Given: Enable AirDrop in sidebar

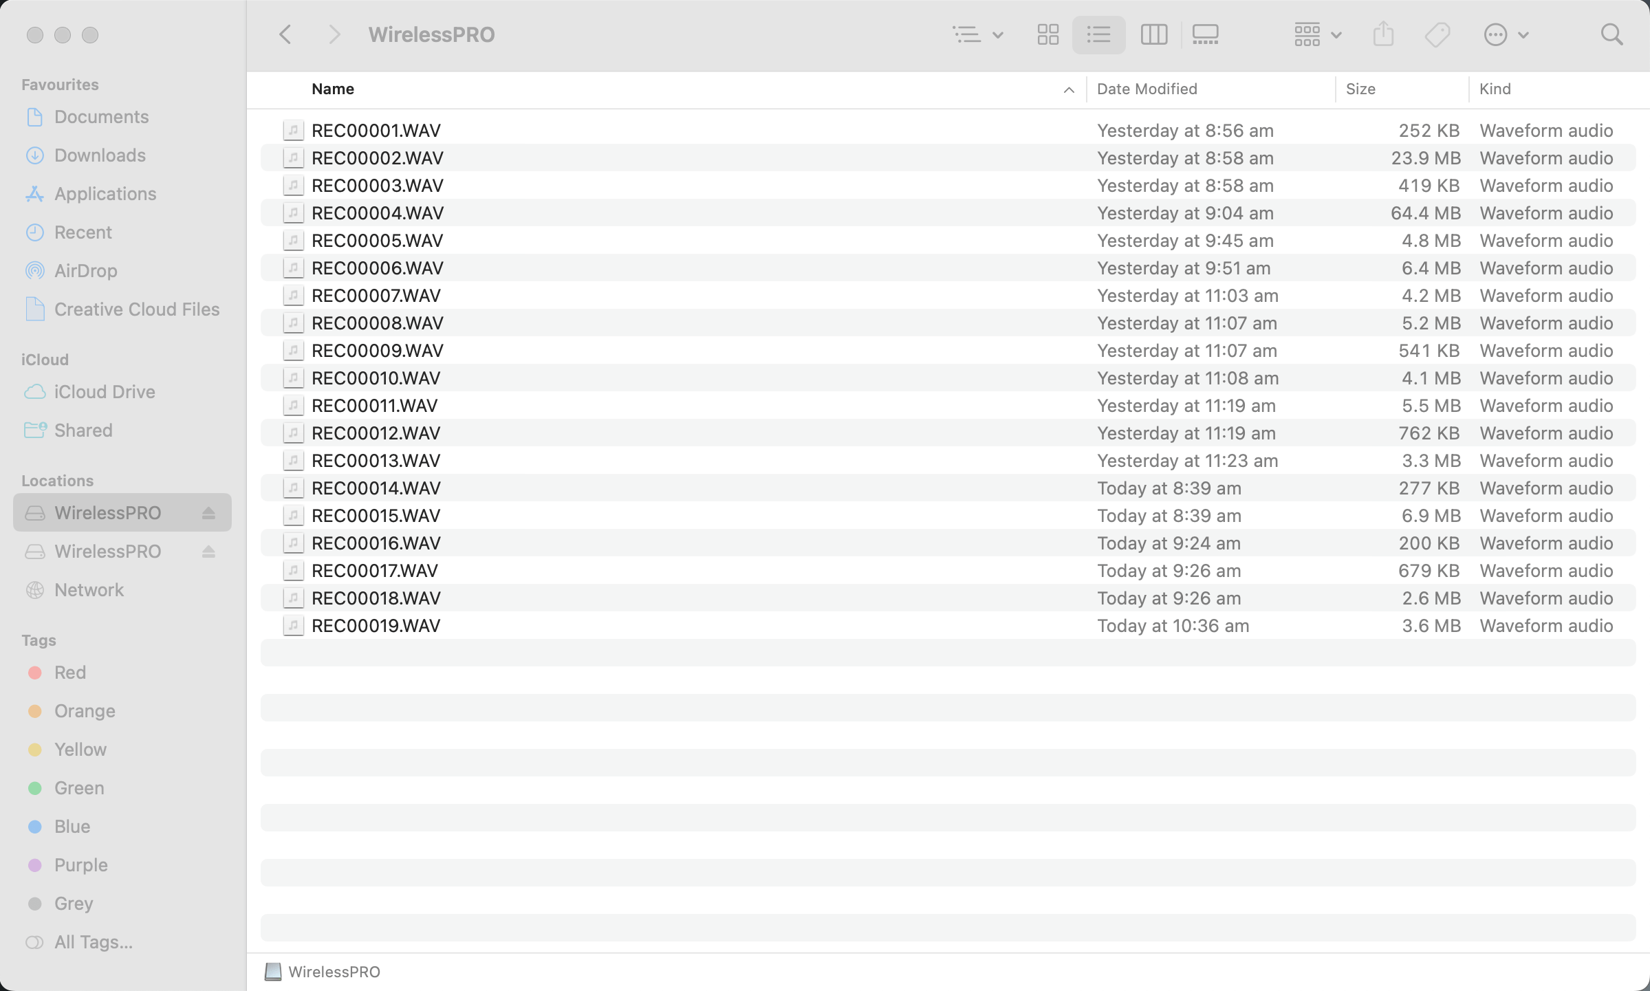Looking at the screenshot, I should tap(85, 270).
